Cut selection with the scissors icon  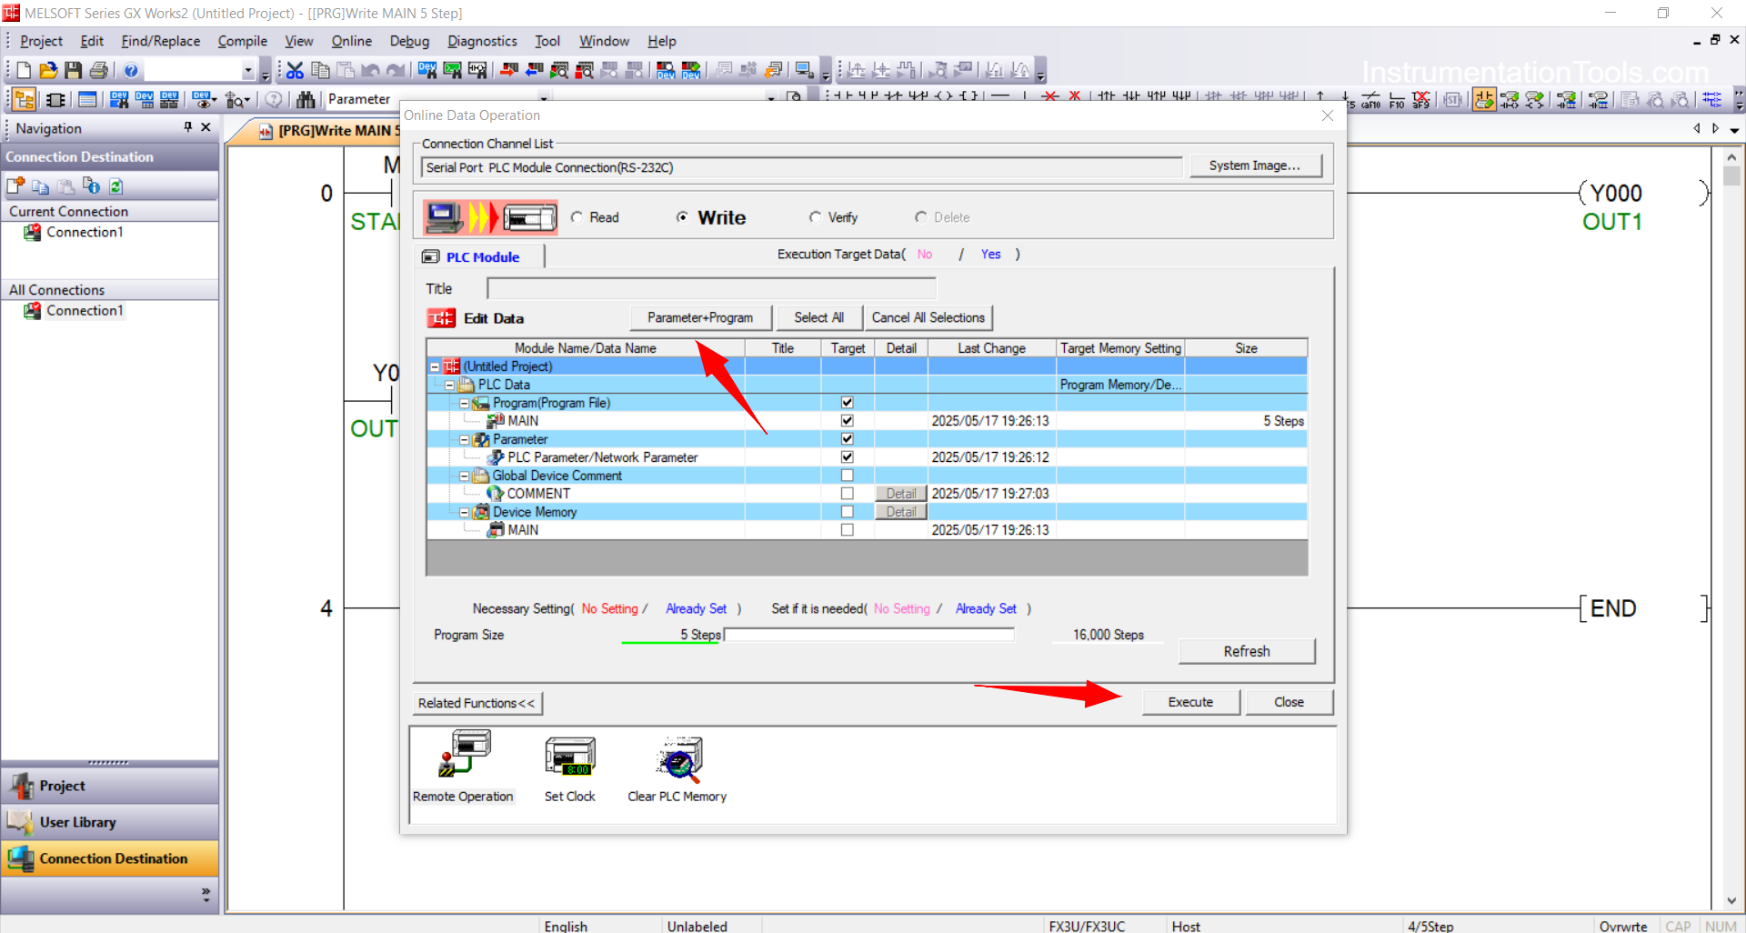pos(295,70)
